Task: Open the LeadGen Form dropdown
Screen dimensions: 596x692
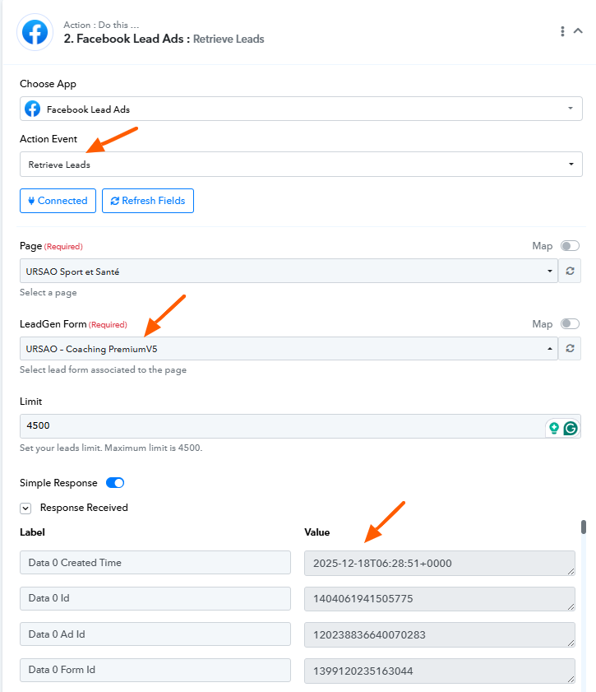Action: click(289, 349)
